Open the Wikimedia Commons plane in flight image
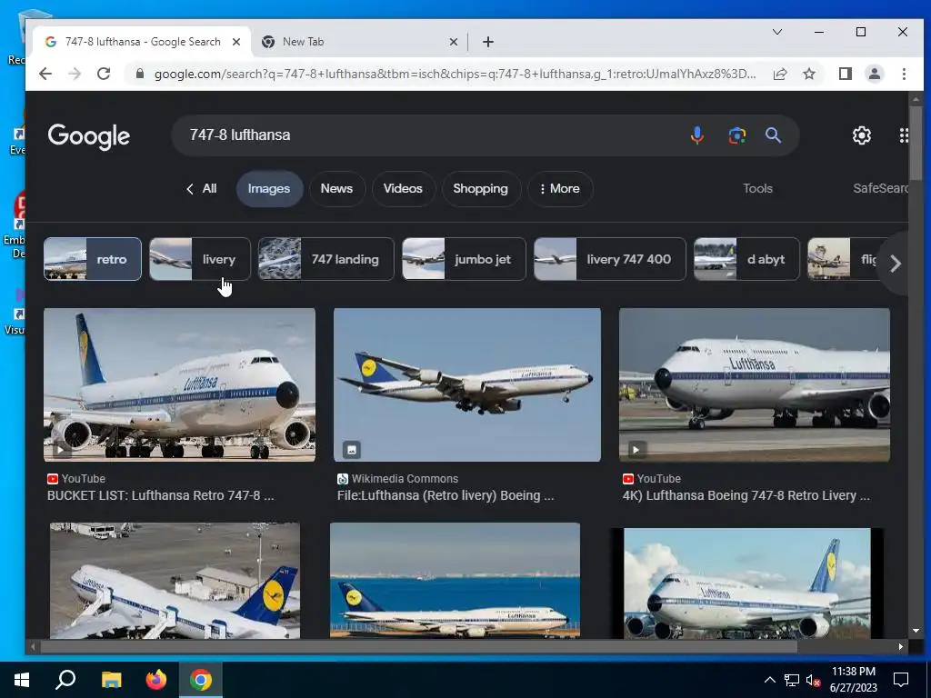The width and height of the screenshot is (931, 698). [467, 384]
